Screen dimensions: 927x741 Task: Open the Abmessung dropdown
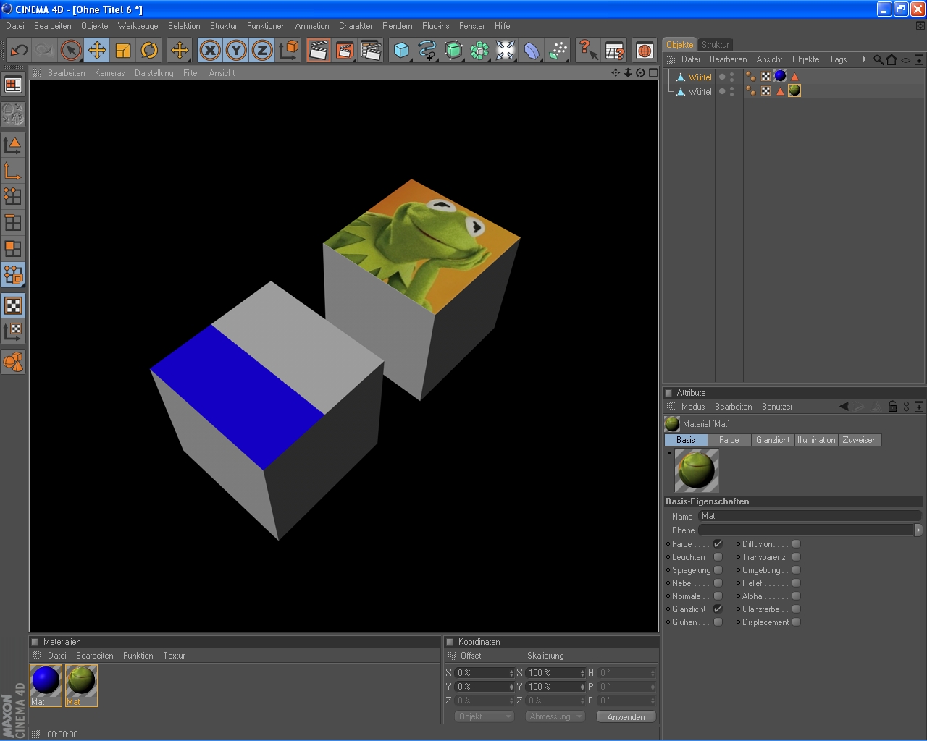click(x=555, y=716)
